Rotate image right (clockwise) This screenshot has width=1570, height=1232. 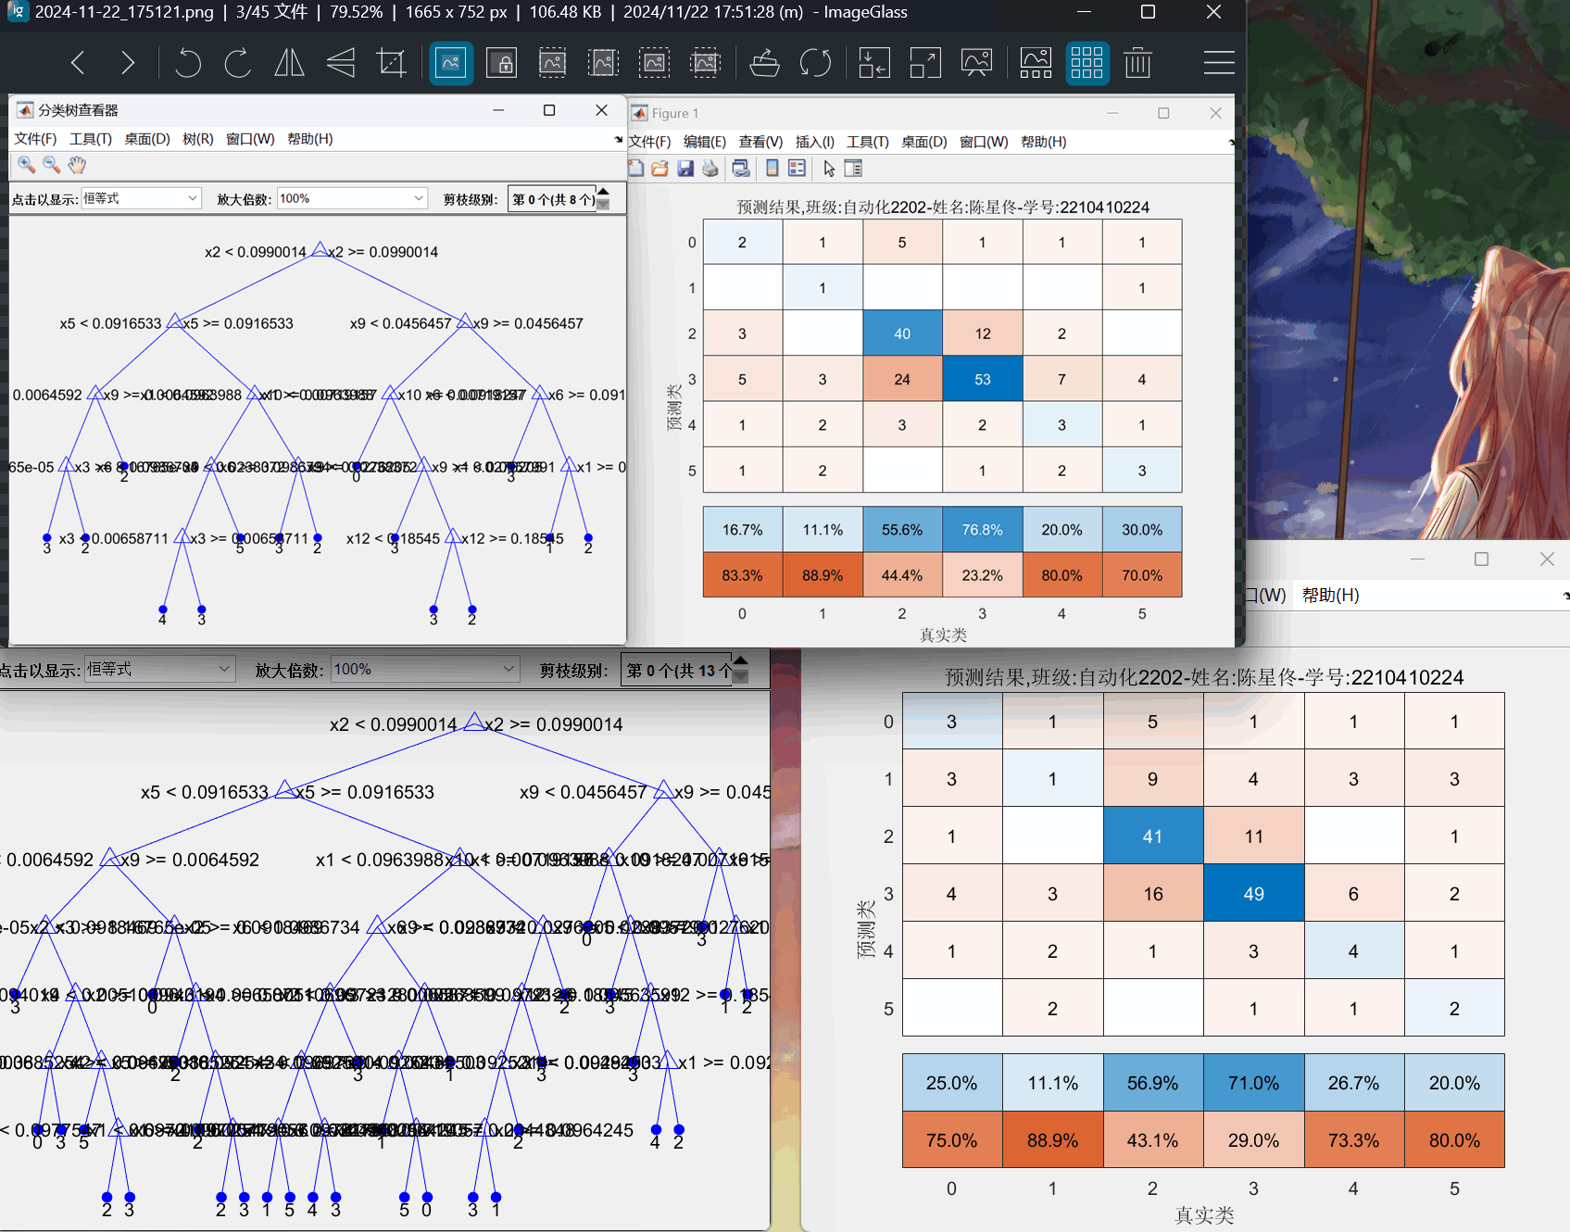pos(238,63)
